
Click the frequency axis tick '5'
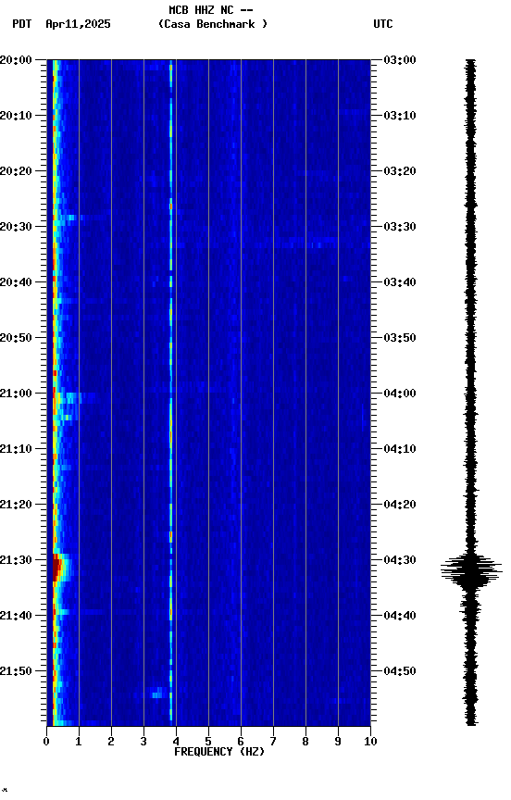[x=208, y=742]
